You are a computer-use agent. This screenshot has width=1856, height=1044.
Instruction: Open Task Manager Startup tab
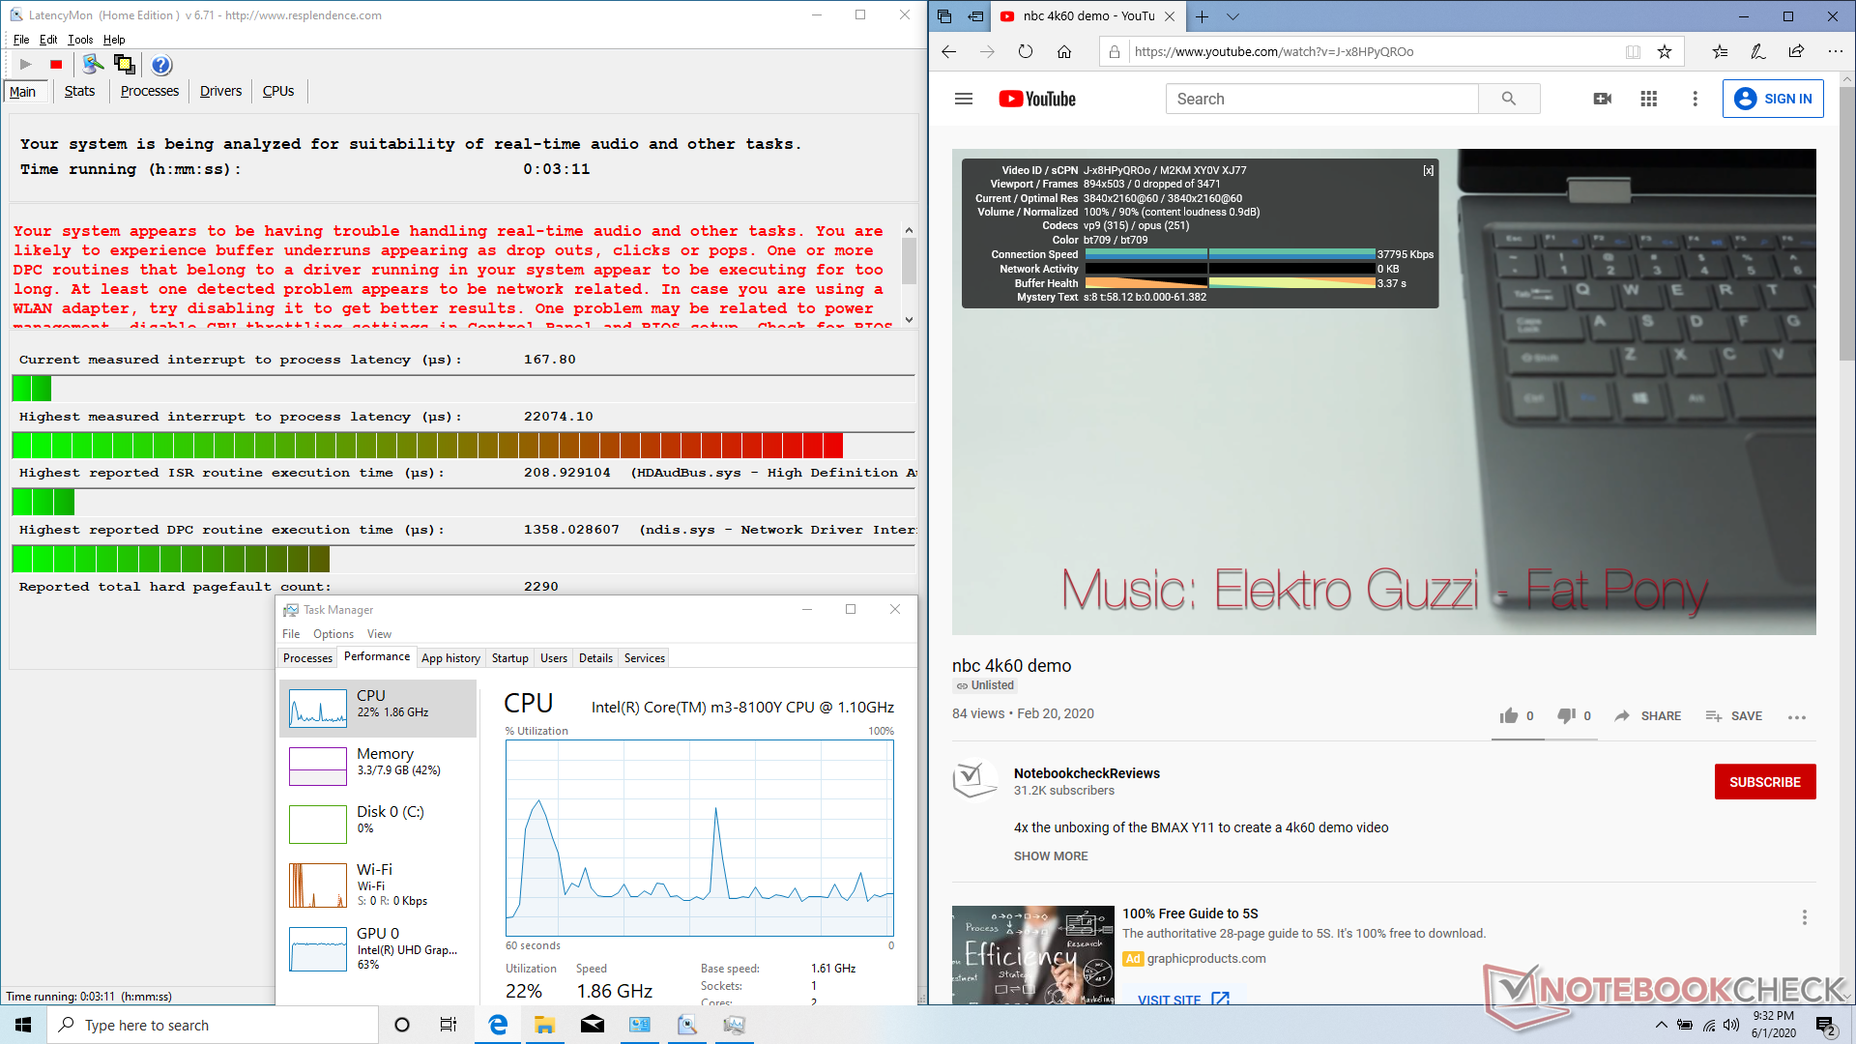tap(509, 658)
